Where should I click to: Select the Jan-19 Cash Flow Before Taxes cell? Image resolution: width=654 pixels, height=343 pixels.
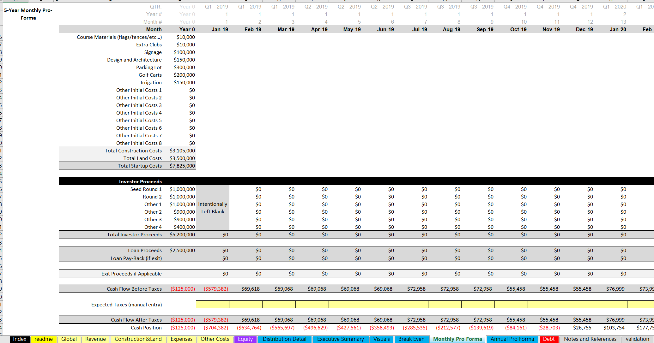click(216, 288)
